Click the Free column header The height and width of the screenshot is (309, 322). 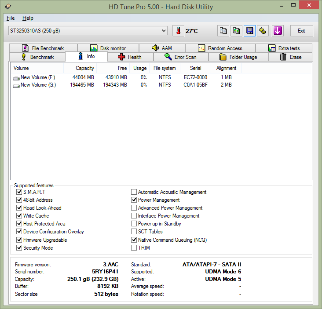(x=113, y=68)
